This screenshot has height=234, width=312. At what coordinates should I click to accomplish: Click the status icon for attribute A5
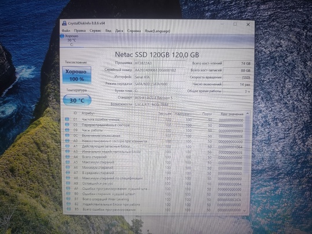tap(68, 162)
